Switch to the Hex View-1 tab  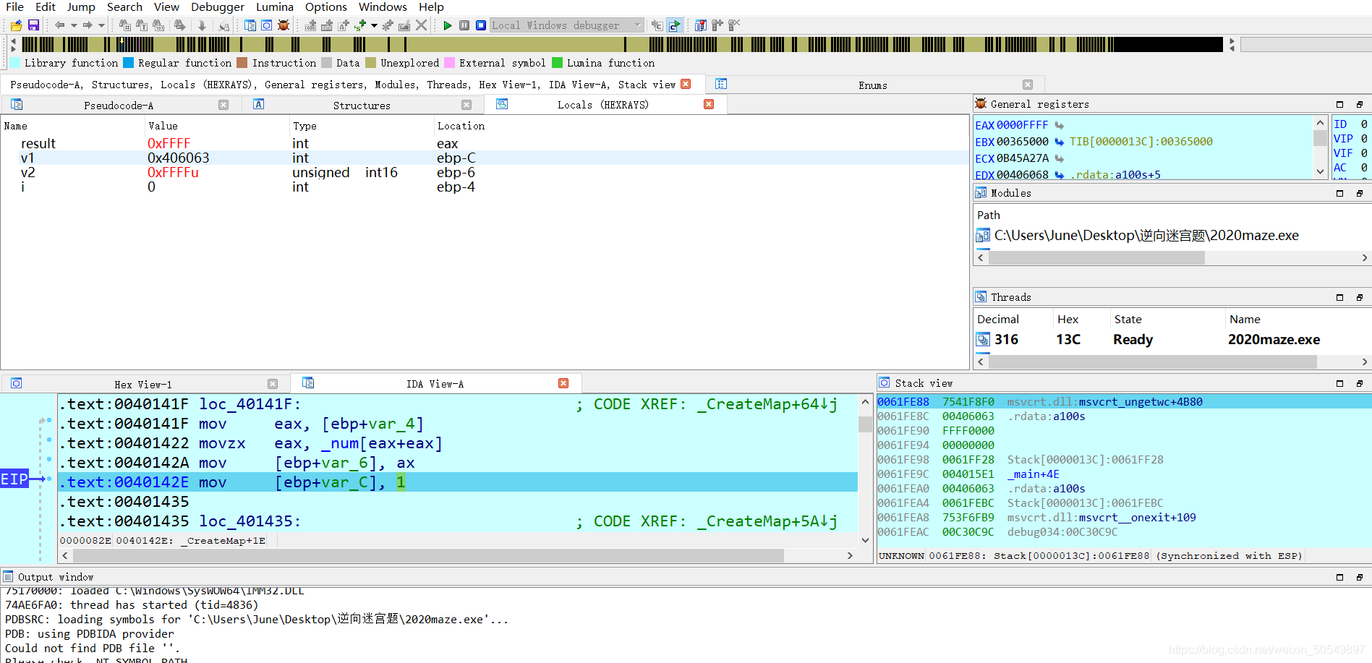coord(143,385)
